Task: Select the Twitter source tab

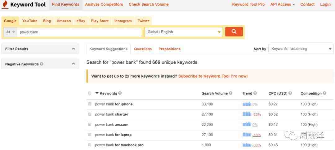Action: (143, 21)
